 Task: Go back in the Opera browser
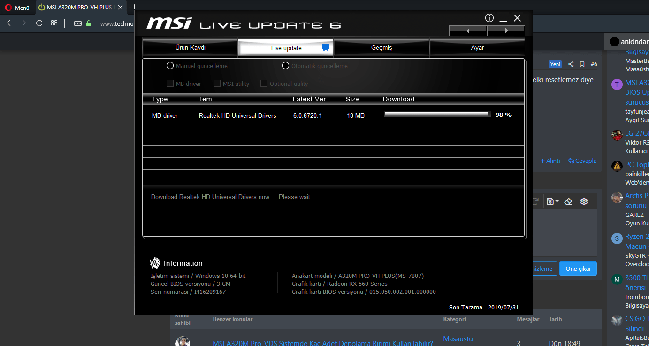pos(9,23)
